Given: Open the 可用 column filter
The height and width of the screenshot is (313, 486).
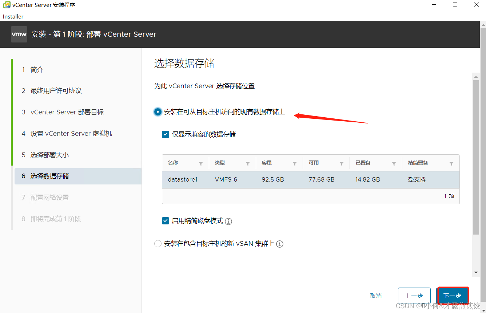Looking at the screenshot, I should (x=342, y=164).
